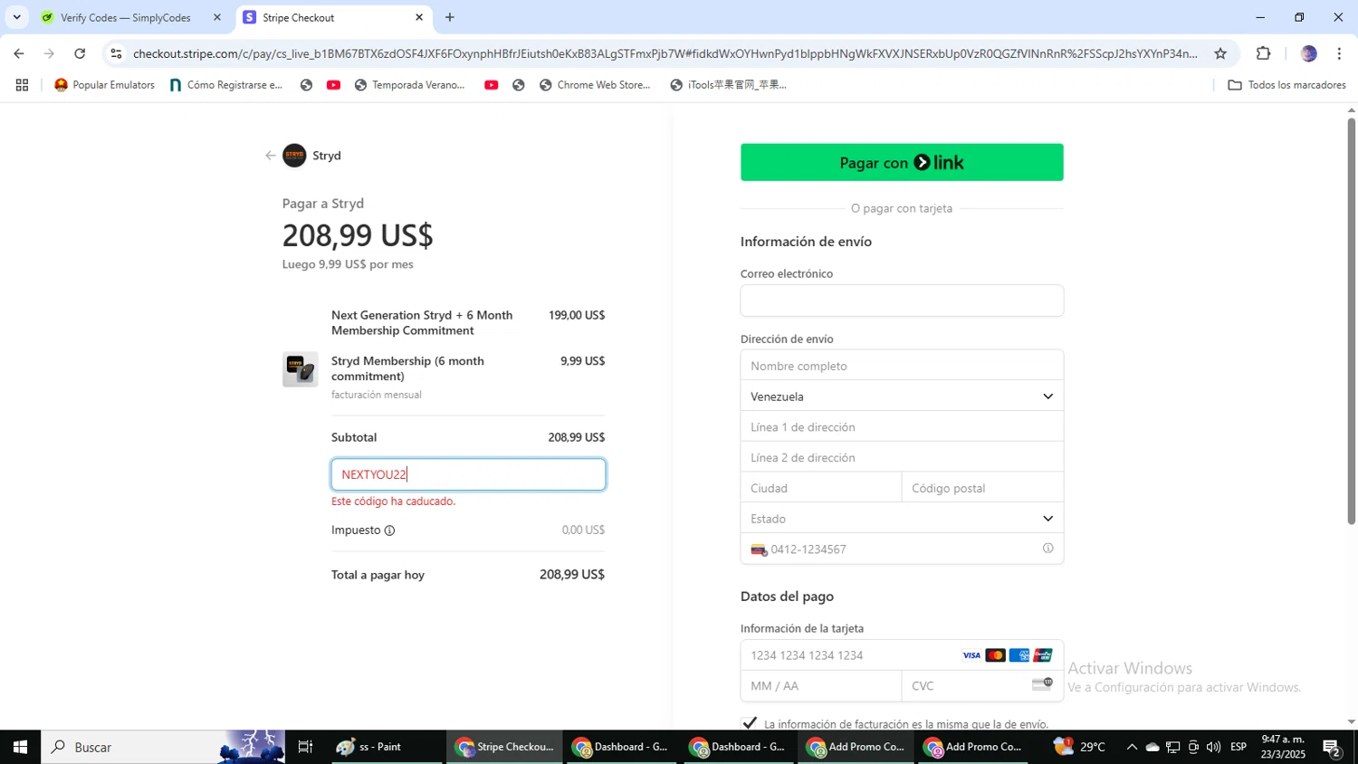Screen dimensions: 1358x764
Task: Open the Estado state dropdown
Action: (x=902, y=519)
